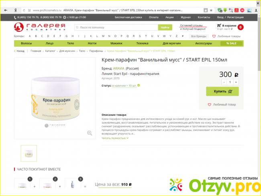The width and height of the screenshot is (261, 196).
Task: Open the shopping cart icon В корзине
Action: point(219,25)
